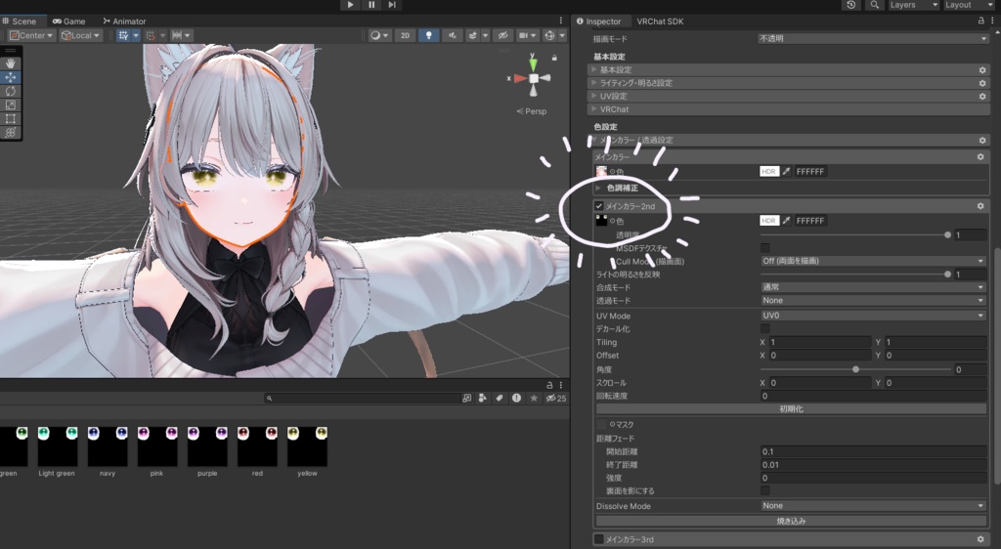1001x549 pixels.
Task: Open the 合成モード dropdown
Action: (x=873, y=287)
